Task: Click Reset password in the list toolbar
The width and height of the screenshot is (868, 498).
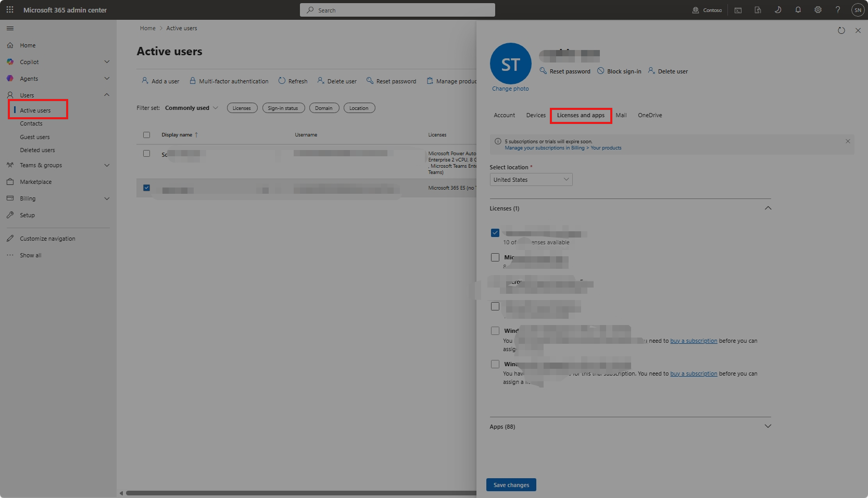Action: click(391, 81)
